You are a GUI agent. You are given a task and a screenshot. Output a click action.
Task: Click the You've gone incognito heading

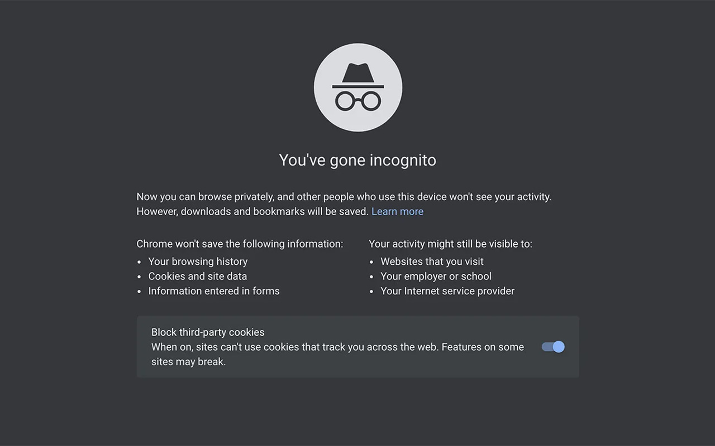tap(357, 160)
